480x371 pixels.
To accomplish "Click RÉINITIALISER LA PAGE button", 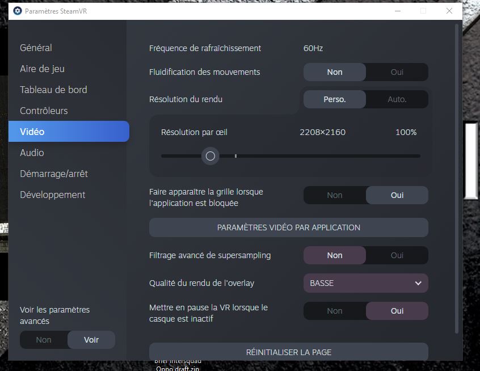I will click(x=289, y=352).
